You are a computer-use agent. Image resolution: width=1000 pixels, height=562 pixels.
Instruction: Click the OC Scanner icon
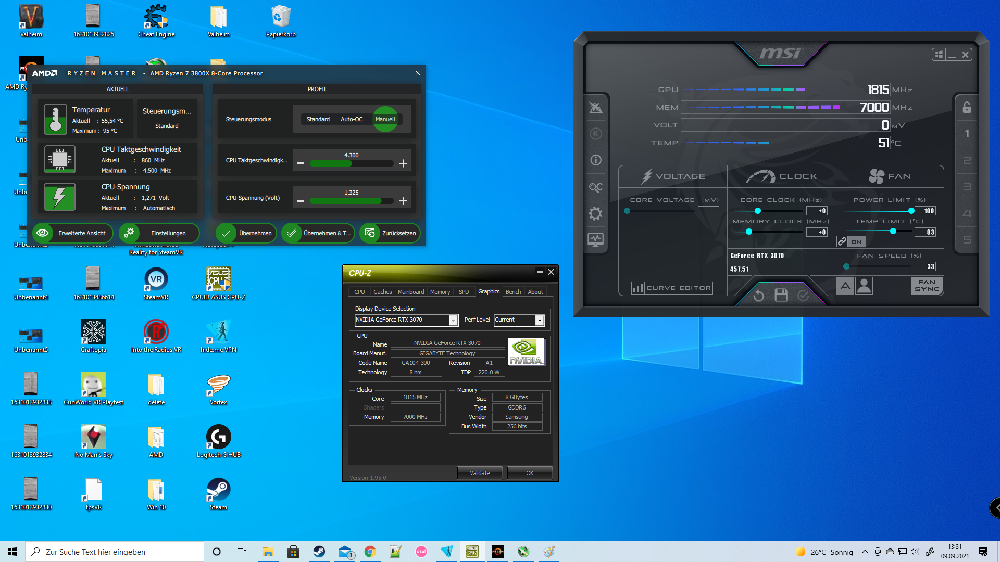(595, 187)
